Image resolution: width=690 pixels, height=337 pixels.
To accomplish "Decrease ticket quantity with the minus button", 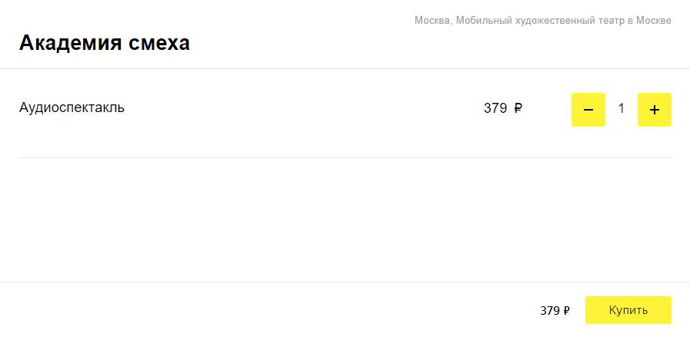I will [588, 110].
